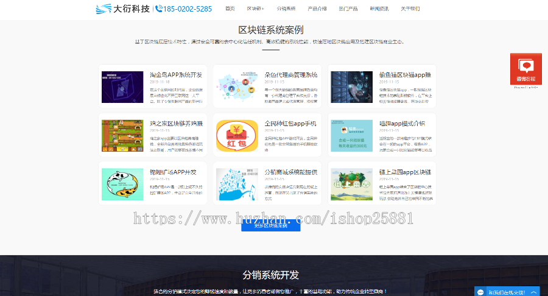The width and height of the screenshot is (548, 296).
Task: Open the blue splash 分销商城 thumbnail
Action: 237,184
